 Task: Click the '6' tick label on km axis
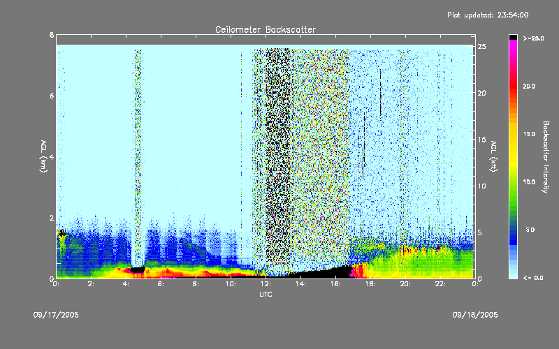pyautogui.click(x=52, y=96)
